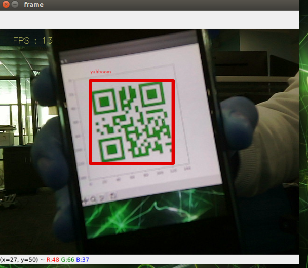Click the red R:48 value in status bar
Image resolution: width=308 pixels, height=268 pixels.
pyautogui.click(x=52, y=260)
